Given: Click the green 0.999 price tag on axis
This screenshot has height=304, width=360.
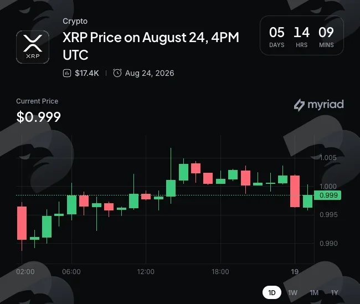Looking at the screenshot, I should tap(327, 195).
